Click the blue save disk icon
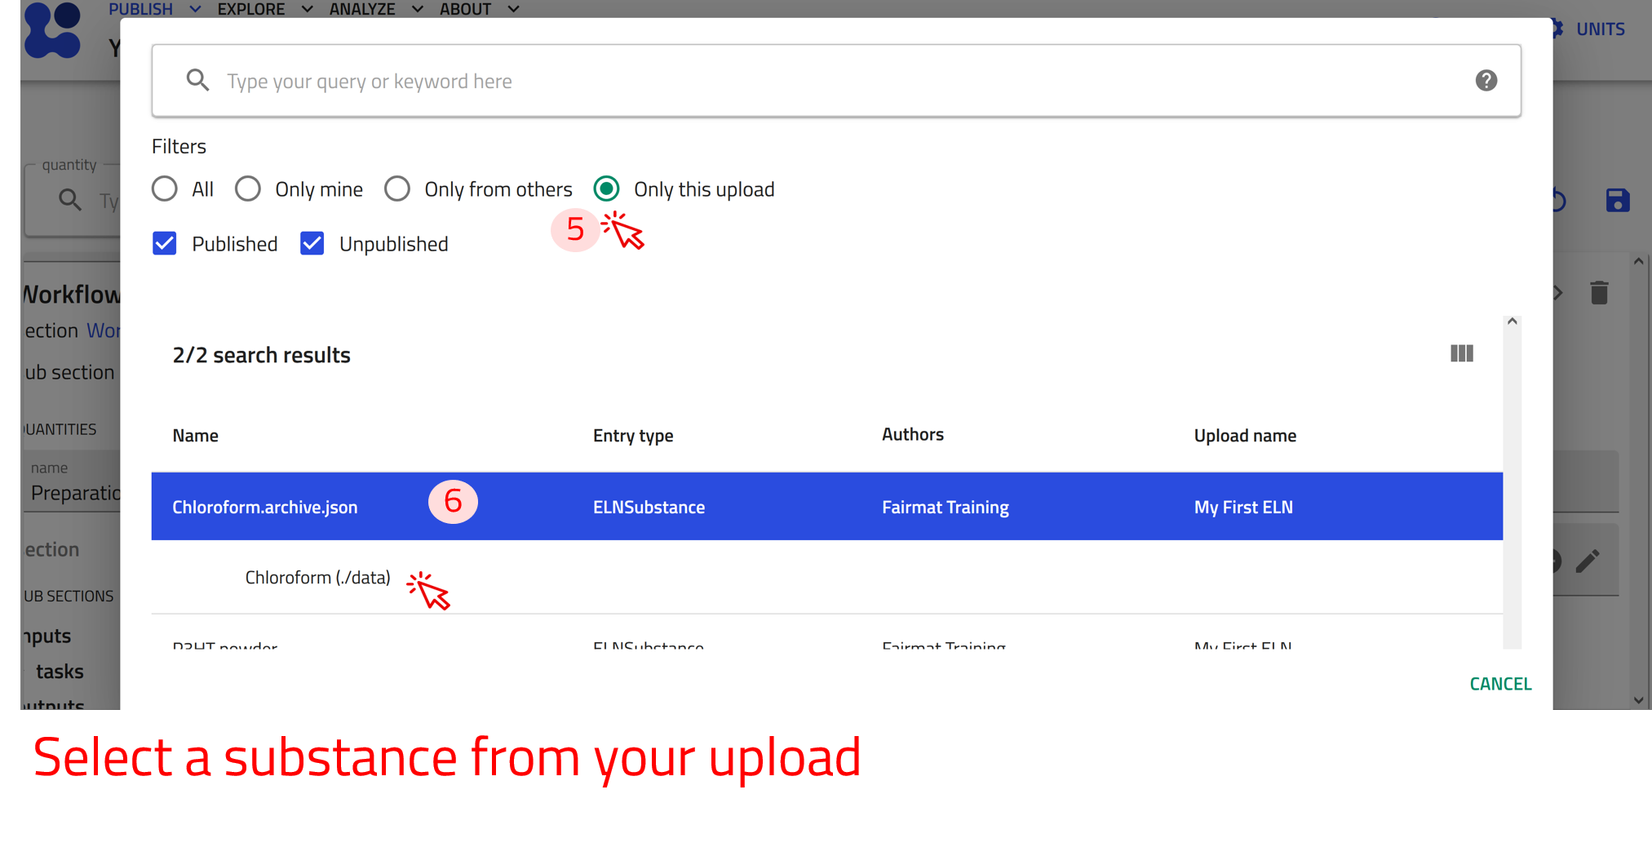Image resolution: width=1652 pixels, height=865 pixels. tap(1617, 201)
